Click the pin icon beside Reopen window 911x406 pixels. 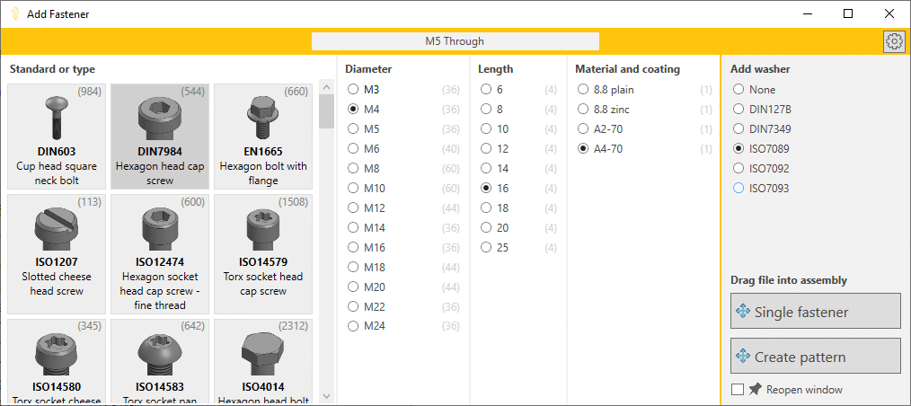(755, 389)
